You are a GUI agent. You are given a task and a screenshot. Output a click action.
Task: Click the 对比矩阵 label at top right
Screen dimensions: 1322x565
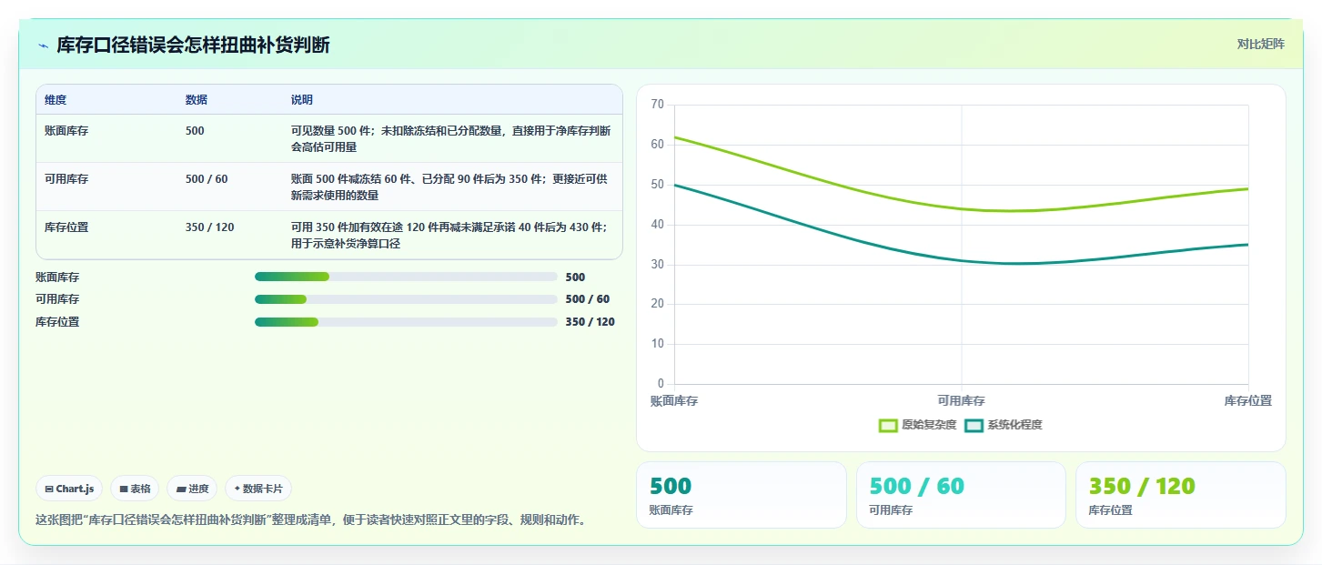point(1260,45)
